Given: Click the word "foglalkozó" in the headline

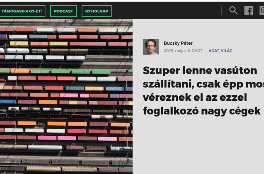Looking at the screenshot, I should (x=170, y=111).
